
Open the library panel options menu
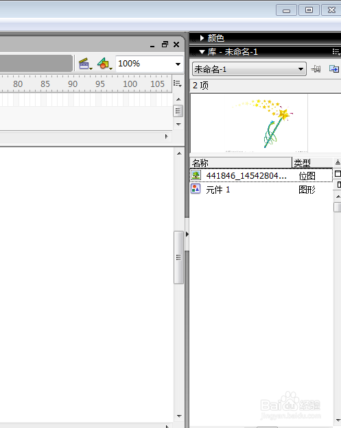336,51
